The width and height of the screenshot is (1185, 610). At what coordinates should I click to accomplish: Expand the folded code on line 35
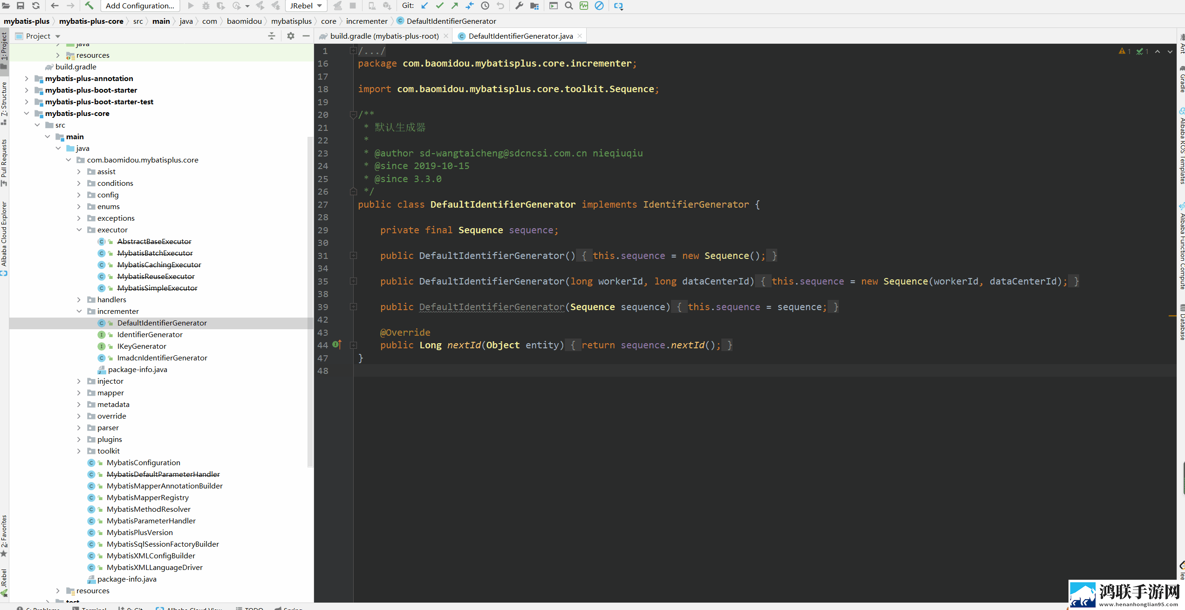pyautogui.click(x=353, y=281)
